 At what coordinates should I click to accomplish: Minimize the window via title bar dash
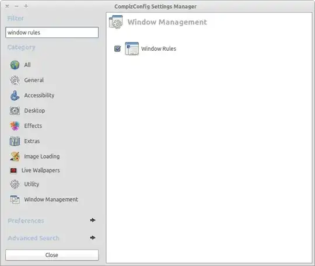[x=17, y=6]
